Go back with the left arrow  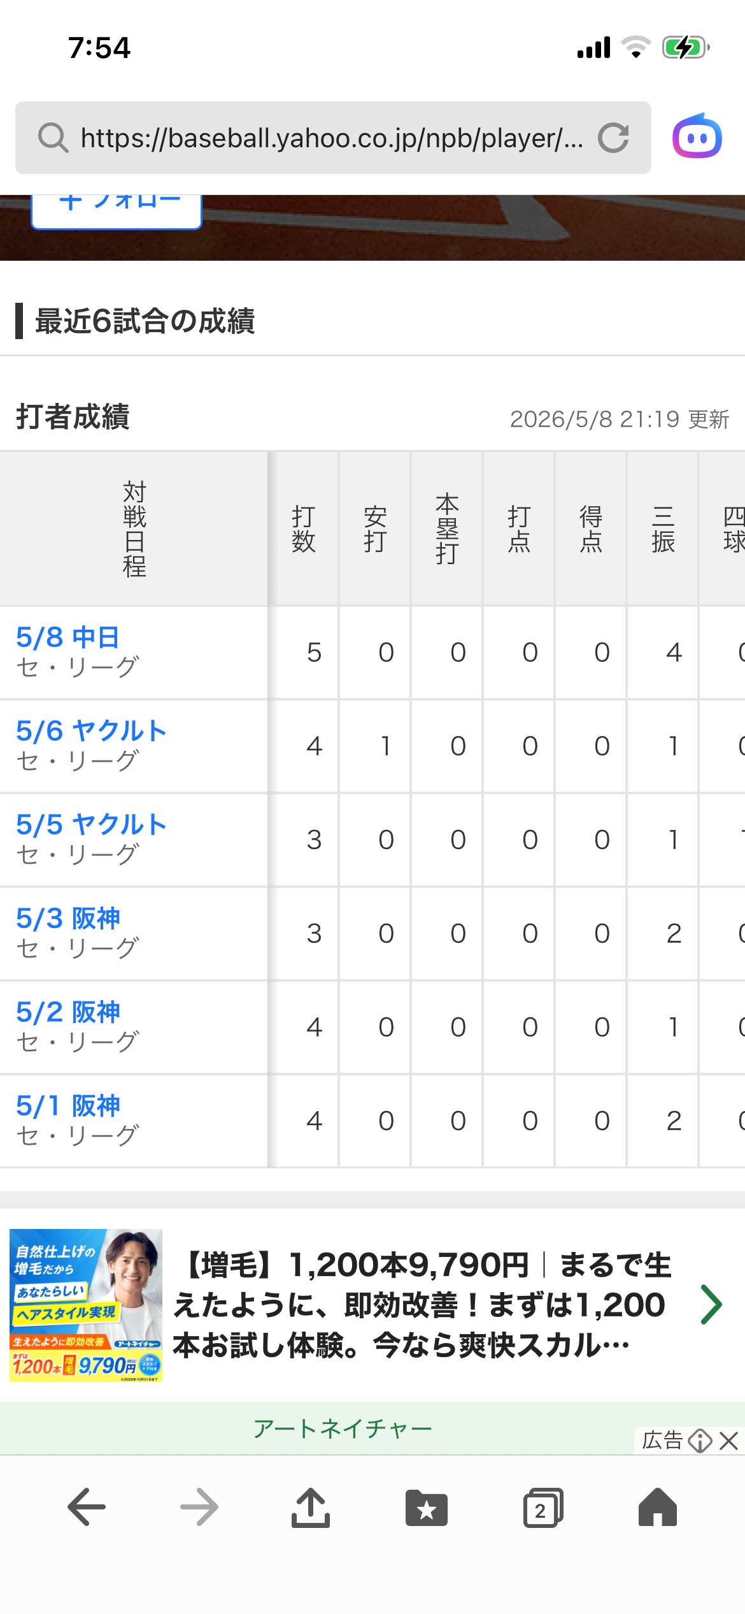coord(87,1507)
